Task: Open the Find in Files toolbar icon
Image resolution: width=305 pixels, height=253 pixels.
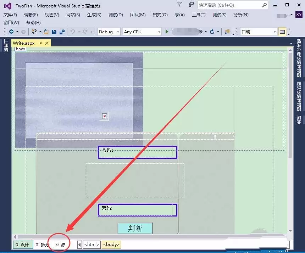Action: pos(226,32)
